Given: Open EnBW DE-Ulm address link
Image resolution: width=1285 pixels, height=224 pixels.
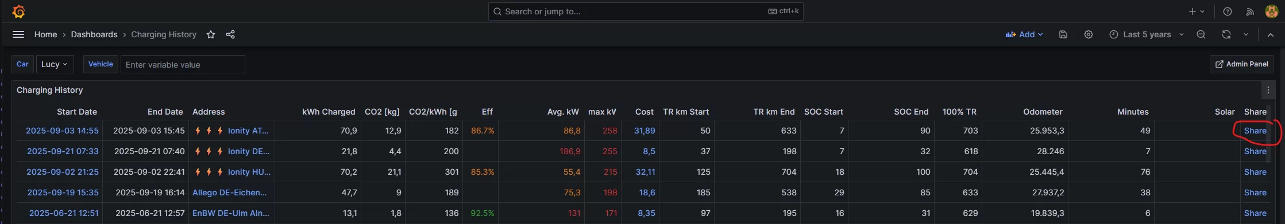Looking at the screenshot, I should 231,213.
